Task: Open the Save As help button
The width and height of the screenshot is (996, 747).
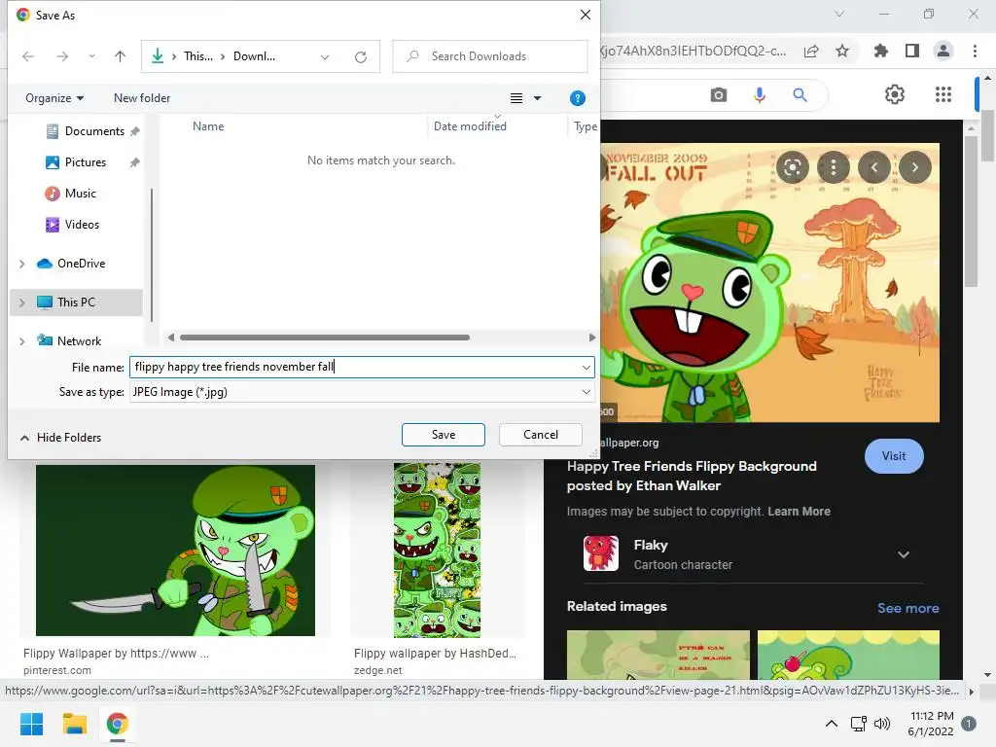Action: [578, 98]
